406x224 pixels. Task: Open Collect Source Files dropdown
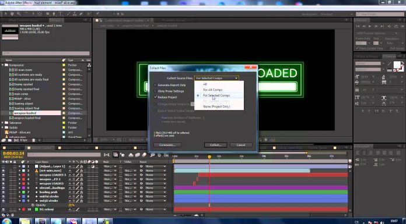coord(216,78)
